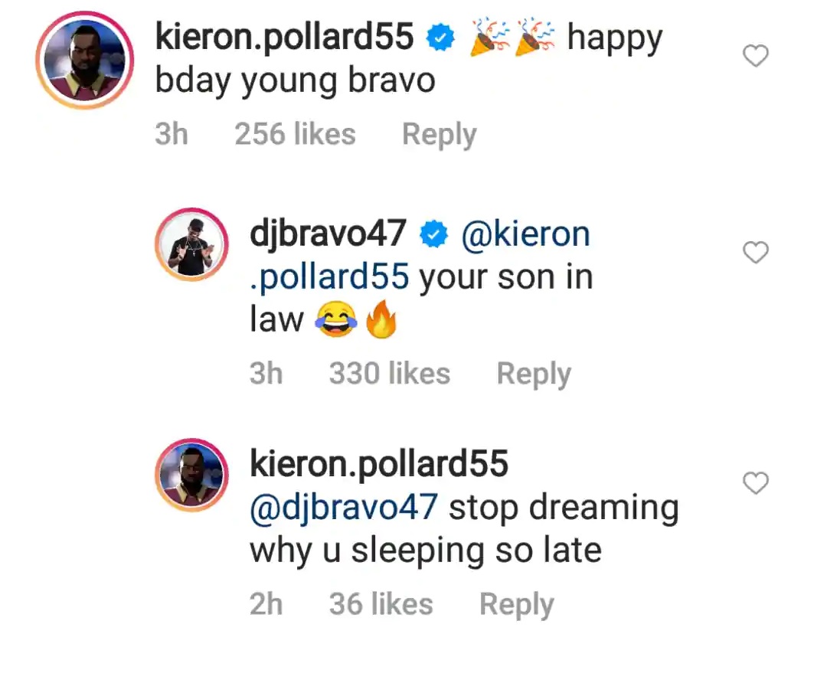The width and height of the screenshot is (827, 683).
Task: Open the djbravo47 username link
Action: [x=328, y=234]
